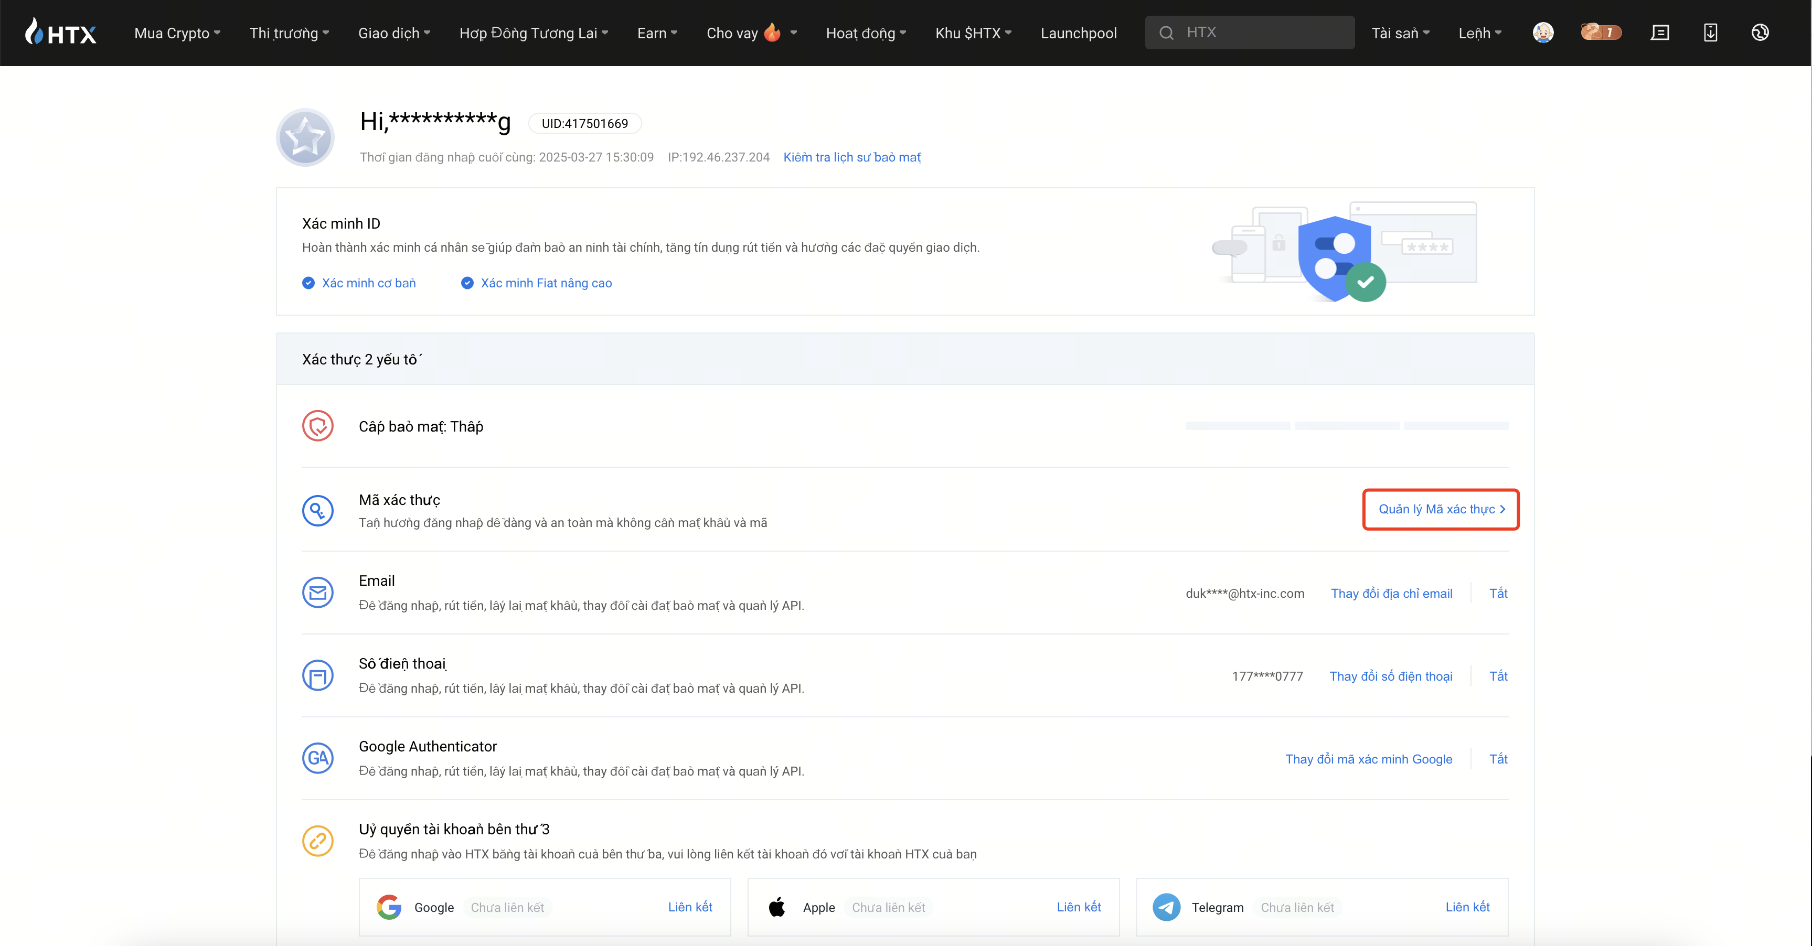This screenshot has height=946, width=1812.
Task: Click the security level shield icon
Action: 317,425
